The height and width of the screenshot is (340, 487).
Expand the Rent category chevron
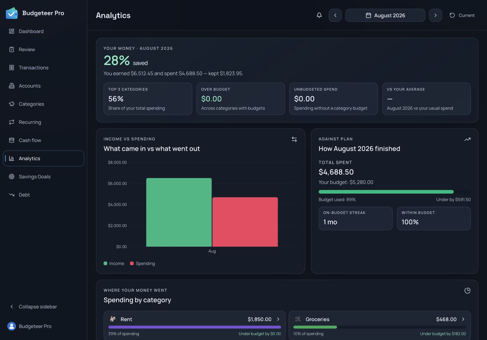click(278, 319)
